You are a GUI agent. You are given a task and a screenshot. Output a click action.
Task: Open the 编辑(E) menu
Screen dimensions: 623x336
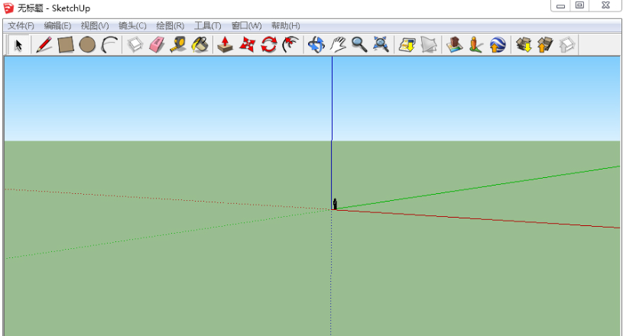[x=57, y=26]
